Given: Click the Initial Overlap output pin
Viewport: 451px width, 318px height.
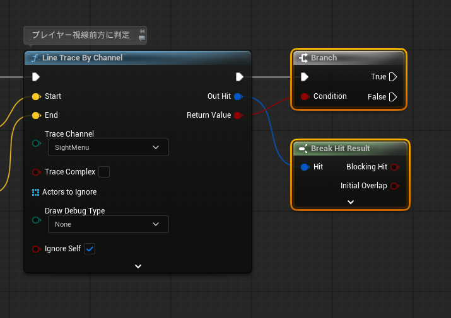Looking at the screenshot, I should [395, 186].
